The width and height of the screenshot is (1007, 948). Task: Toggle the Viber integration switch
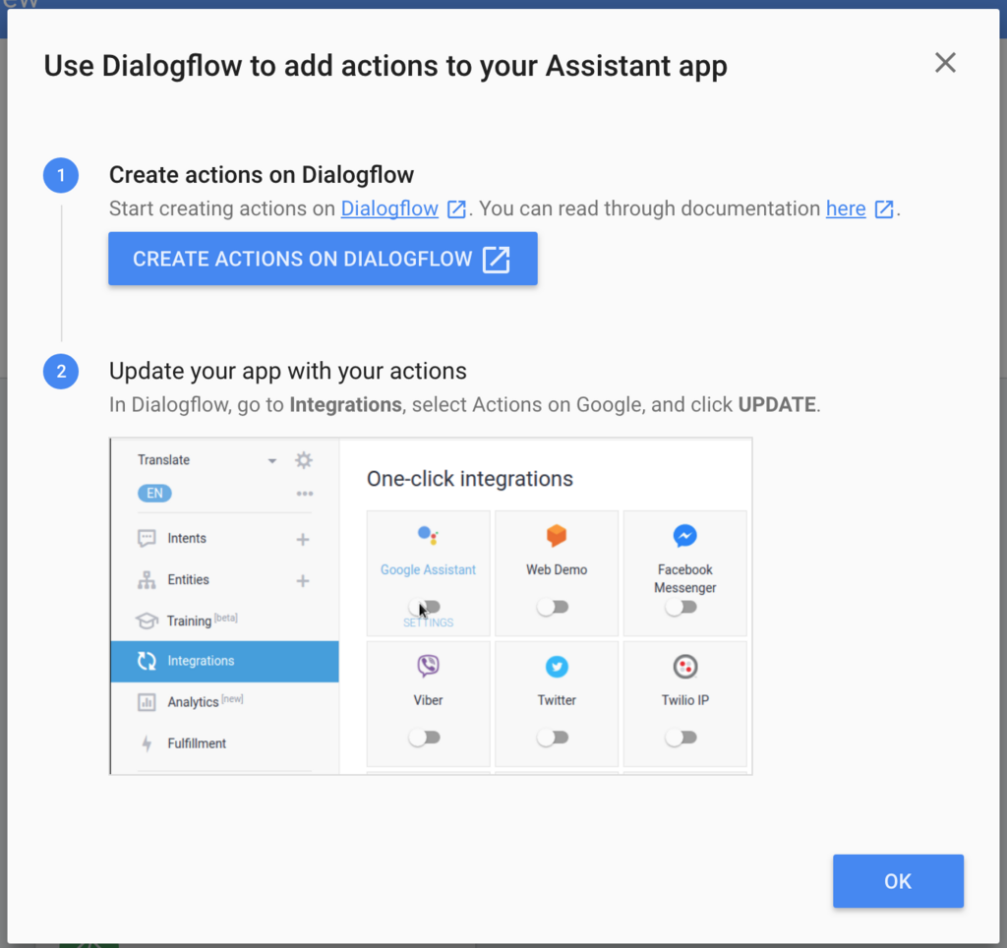[x=425, y=738]
